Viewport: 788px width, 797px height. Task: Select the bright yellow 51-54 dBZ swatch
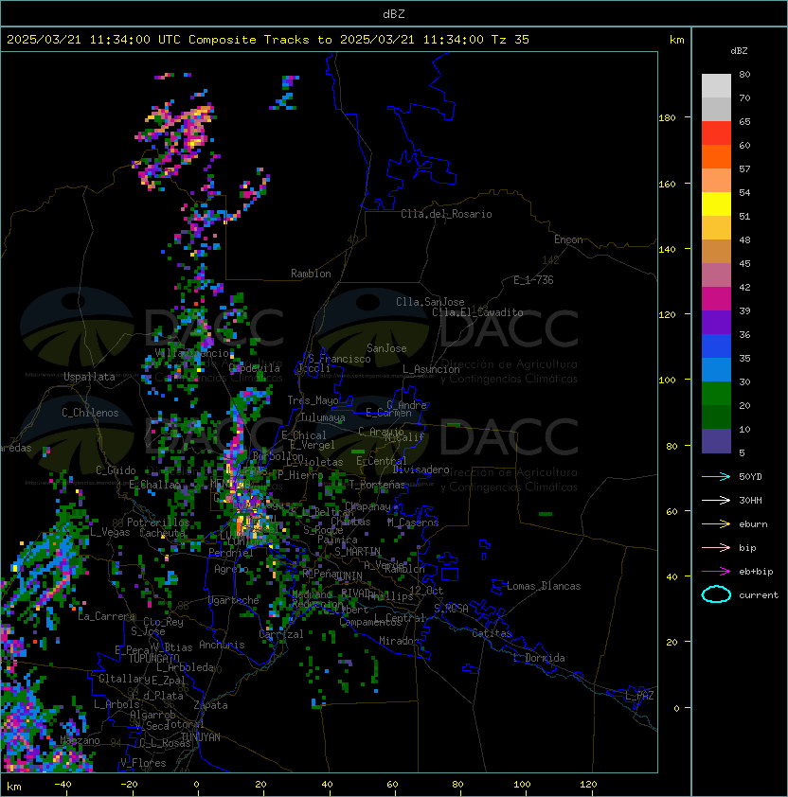(x=716, y=204)
